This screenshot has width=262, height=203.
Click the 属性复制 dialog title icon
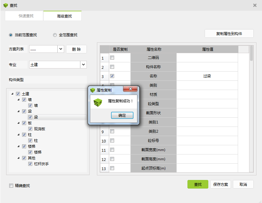(x=92, y=90)
